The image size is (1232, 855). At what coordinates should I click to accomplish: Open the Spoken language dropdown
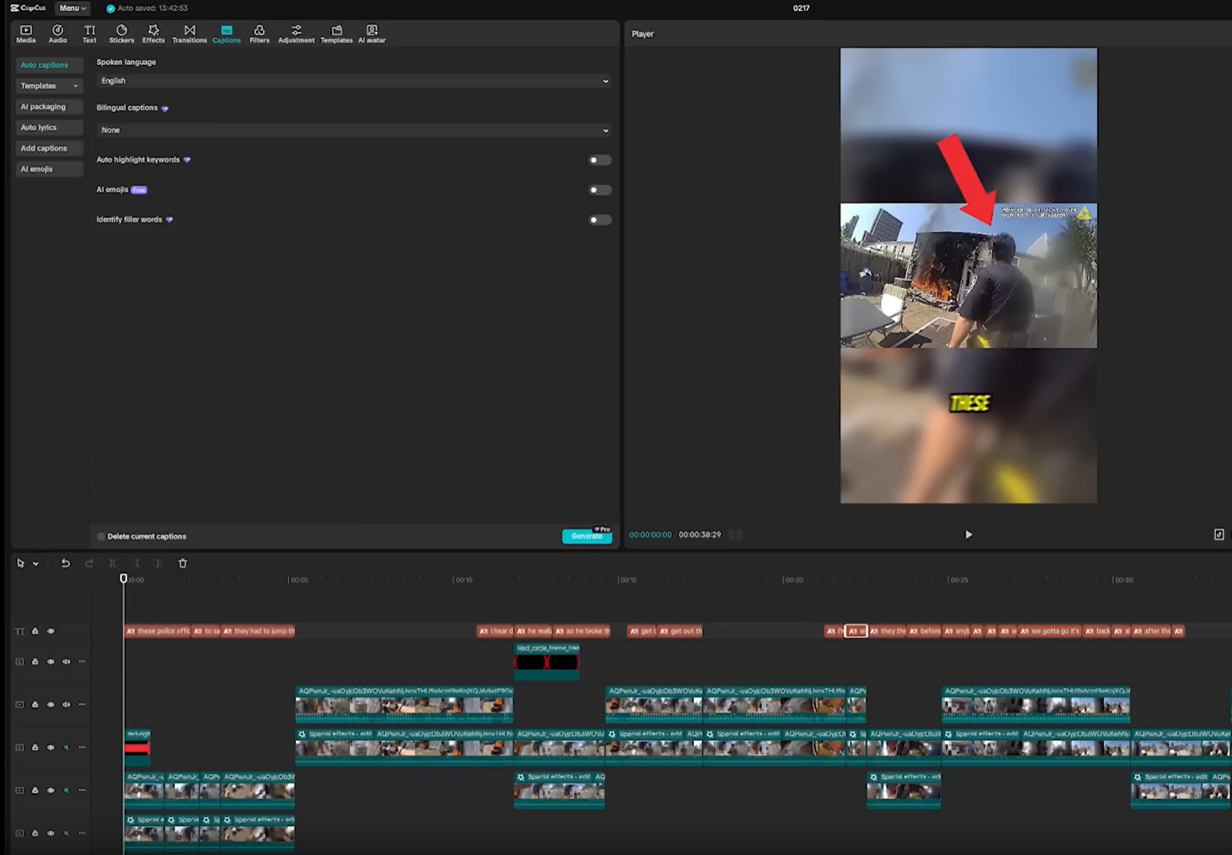pyautogui.click(x=354, y=81)
